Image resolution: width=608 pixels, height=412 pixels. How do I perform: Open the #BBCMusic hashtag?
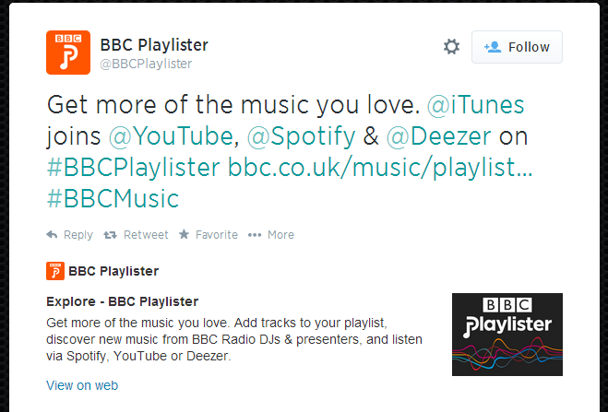coord(113,199)
